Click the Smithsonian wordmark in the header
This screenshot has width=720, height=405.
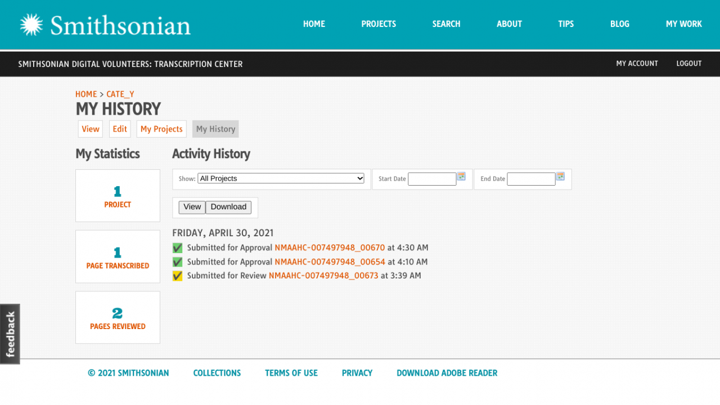tap(120, 26)
